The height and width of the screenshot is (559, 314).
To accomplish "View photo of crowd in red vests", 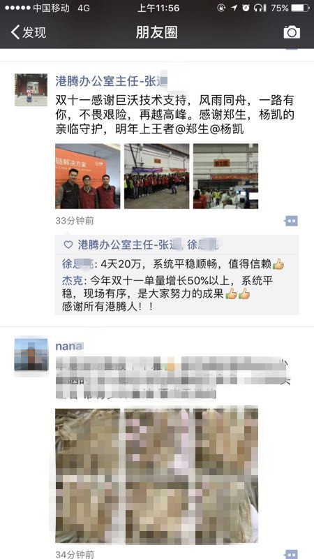I will [x=156, y=176].
